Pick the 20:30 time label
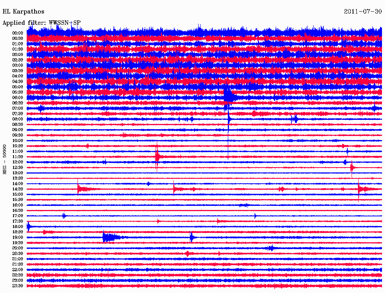This screenshot has width=385, height=293. coord(18,254)
